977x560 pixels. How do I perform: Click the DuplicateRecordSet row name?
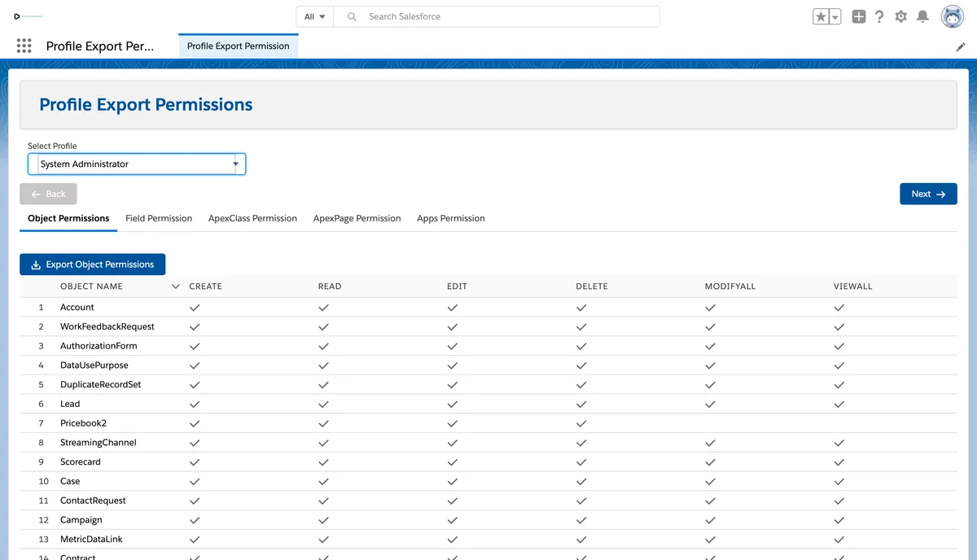click(x=101, y=384)
